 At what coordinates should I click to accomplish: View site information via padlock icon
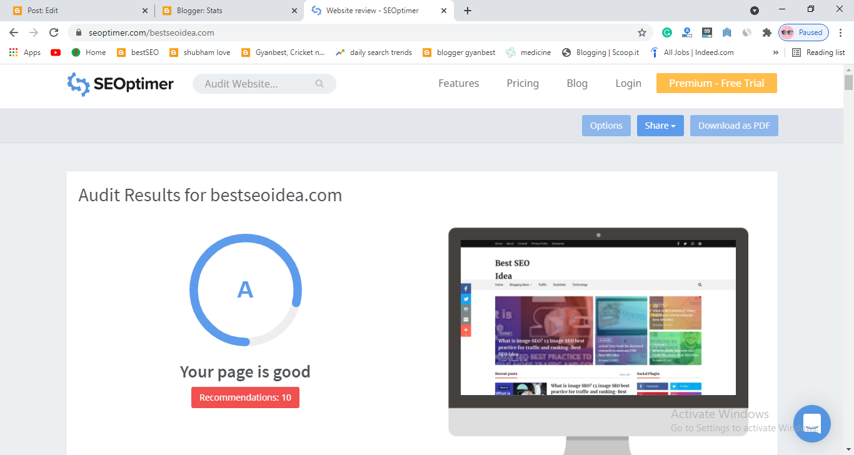(x=79, y=32)
